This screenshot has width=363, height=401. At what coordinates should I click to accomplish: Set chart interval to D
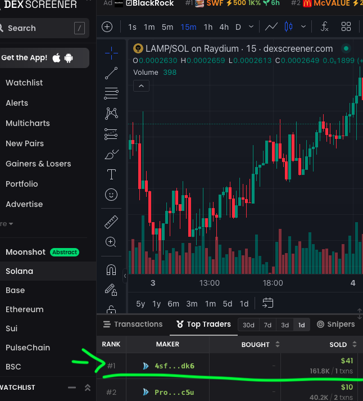coord(238,27)
